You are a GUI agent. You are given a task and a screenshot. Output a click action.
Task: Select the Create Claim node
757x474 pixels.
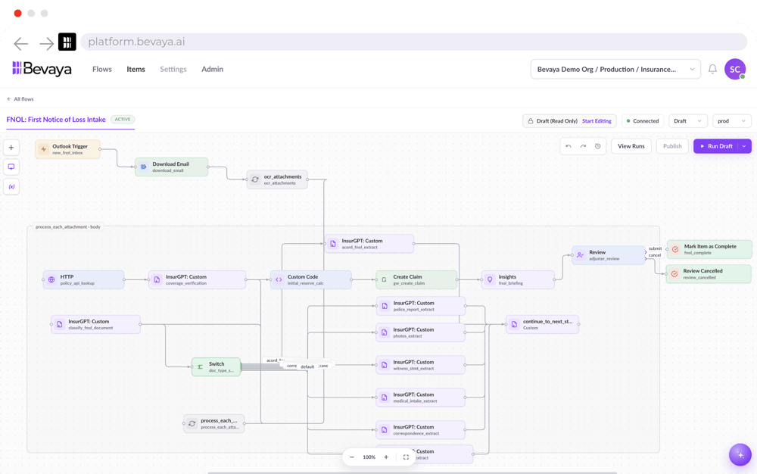click(x=416, y=280)
